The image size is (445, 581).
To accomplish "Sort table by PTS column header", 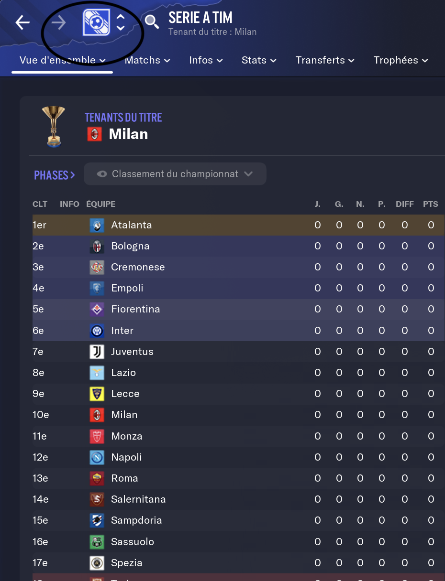I will click(431, 204).
